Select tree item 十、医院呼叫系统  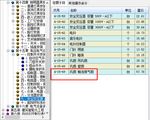[x=33, y=103]
